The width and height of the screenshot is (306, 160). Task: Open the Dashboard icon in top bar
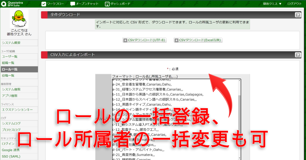point(107,4)
